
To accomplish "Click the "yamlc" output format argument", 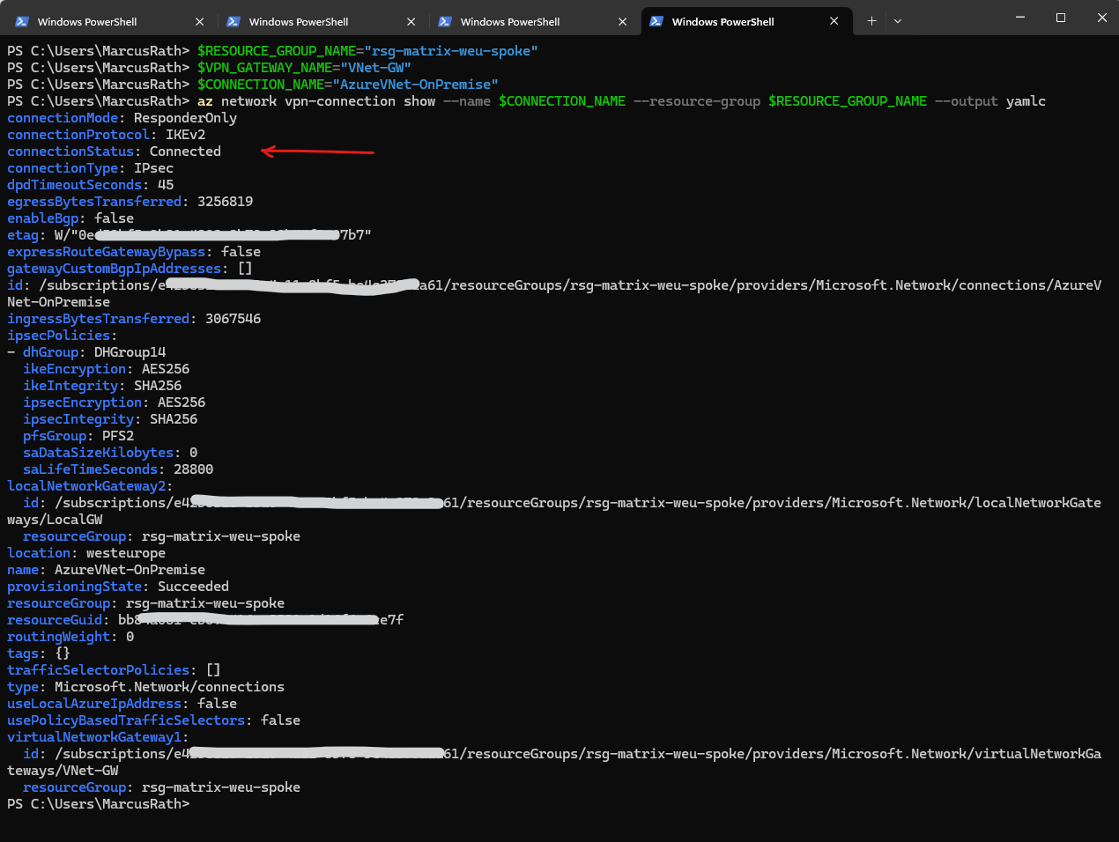I will 1026,101.
